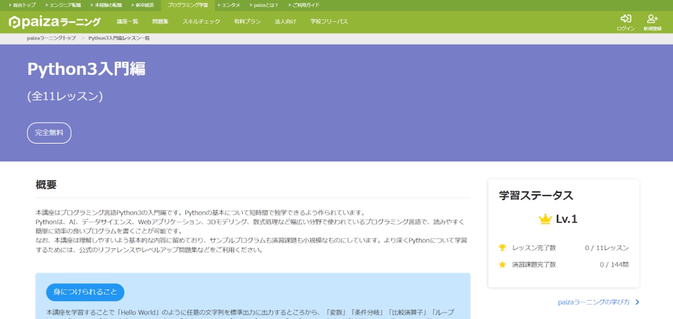Click the 演習課題完了数 label

pos(534,265)
